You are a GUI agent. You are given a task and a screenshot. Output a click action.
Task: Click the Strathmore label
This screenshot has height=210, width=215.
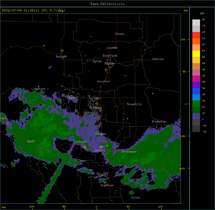click(129, 152)
